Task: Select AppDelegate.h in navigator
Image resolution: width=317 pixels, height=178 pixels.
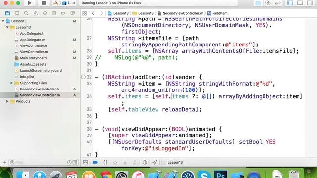Action: coord(32,33)
